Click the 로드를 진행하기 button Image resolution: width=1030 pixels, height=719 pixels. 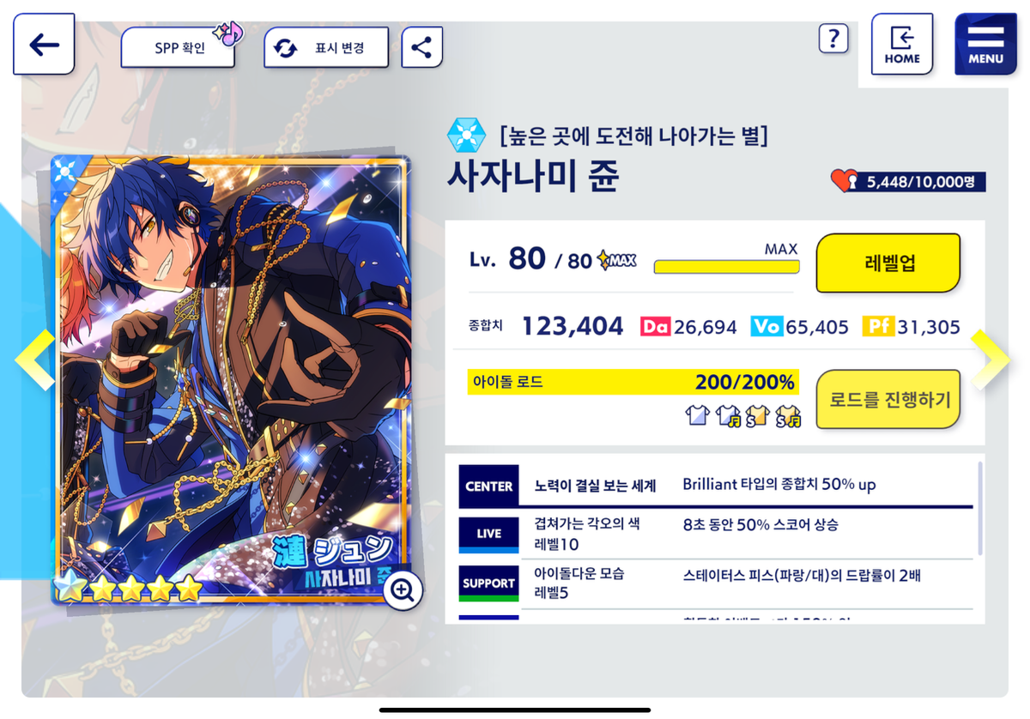click(x=888, y=399)
